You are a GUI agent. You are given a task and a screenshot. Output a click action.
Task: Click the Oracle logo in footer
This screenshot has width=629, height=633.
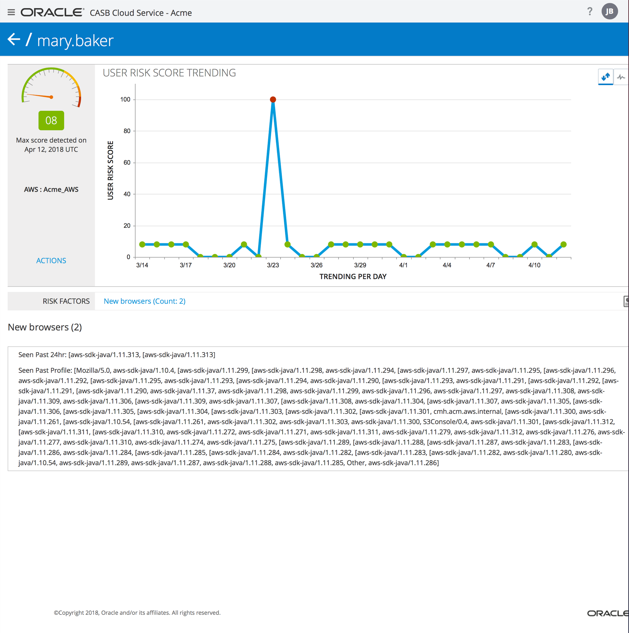pos(608,613)
